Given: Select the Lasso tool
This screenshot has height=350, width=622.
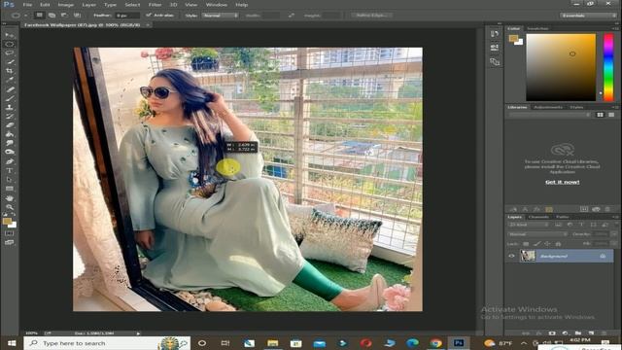Looking at the screenshot, I should 10,52.
